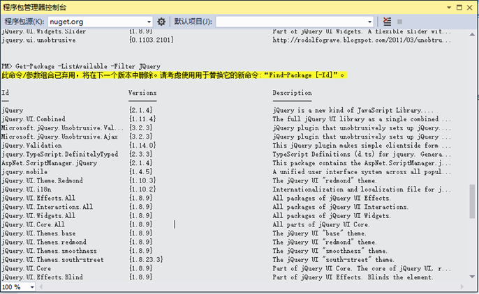Open the window position dropdown arrow
479x294 pixels.
(x=449, y=7)
